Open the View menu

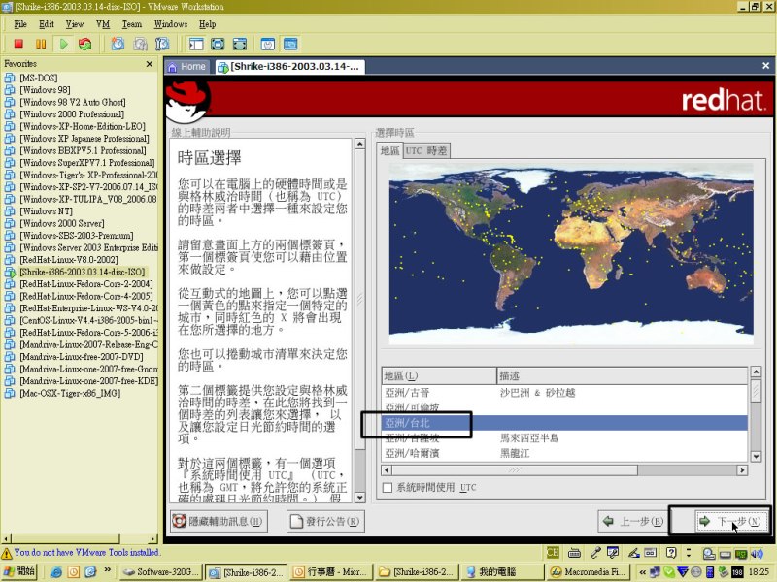tap(75, 23)
